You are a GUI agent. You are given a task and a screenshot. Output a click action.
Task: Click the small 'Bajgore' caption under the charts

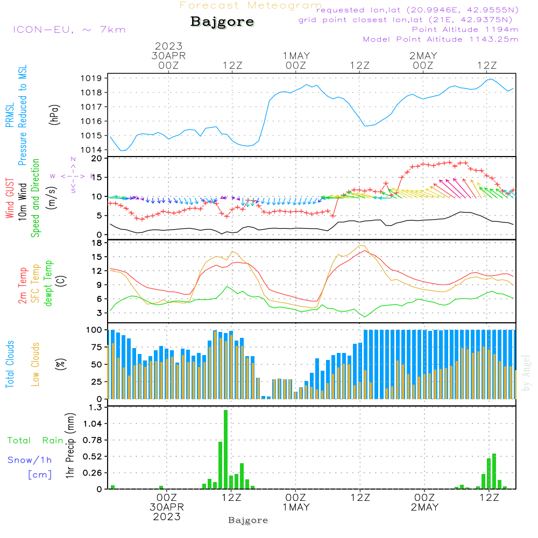(x=248, y=520)
